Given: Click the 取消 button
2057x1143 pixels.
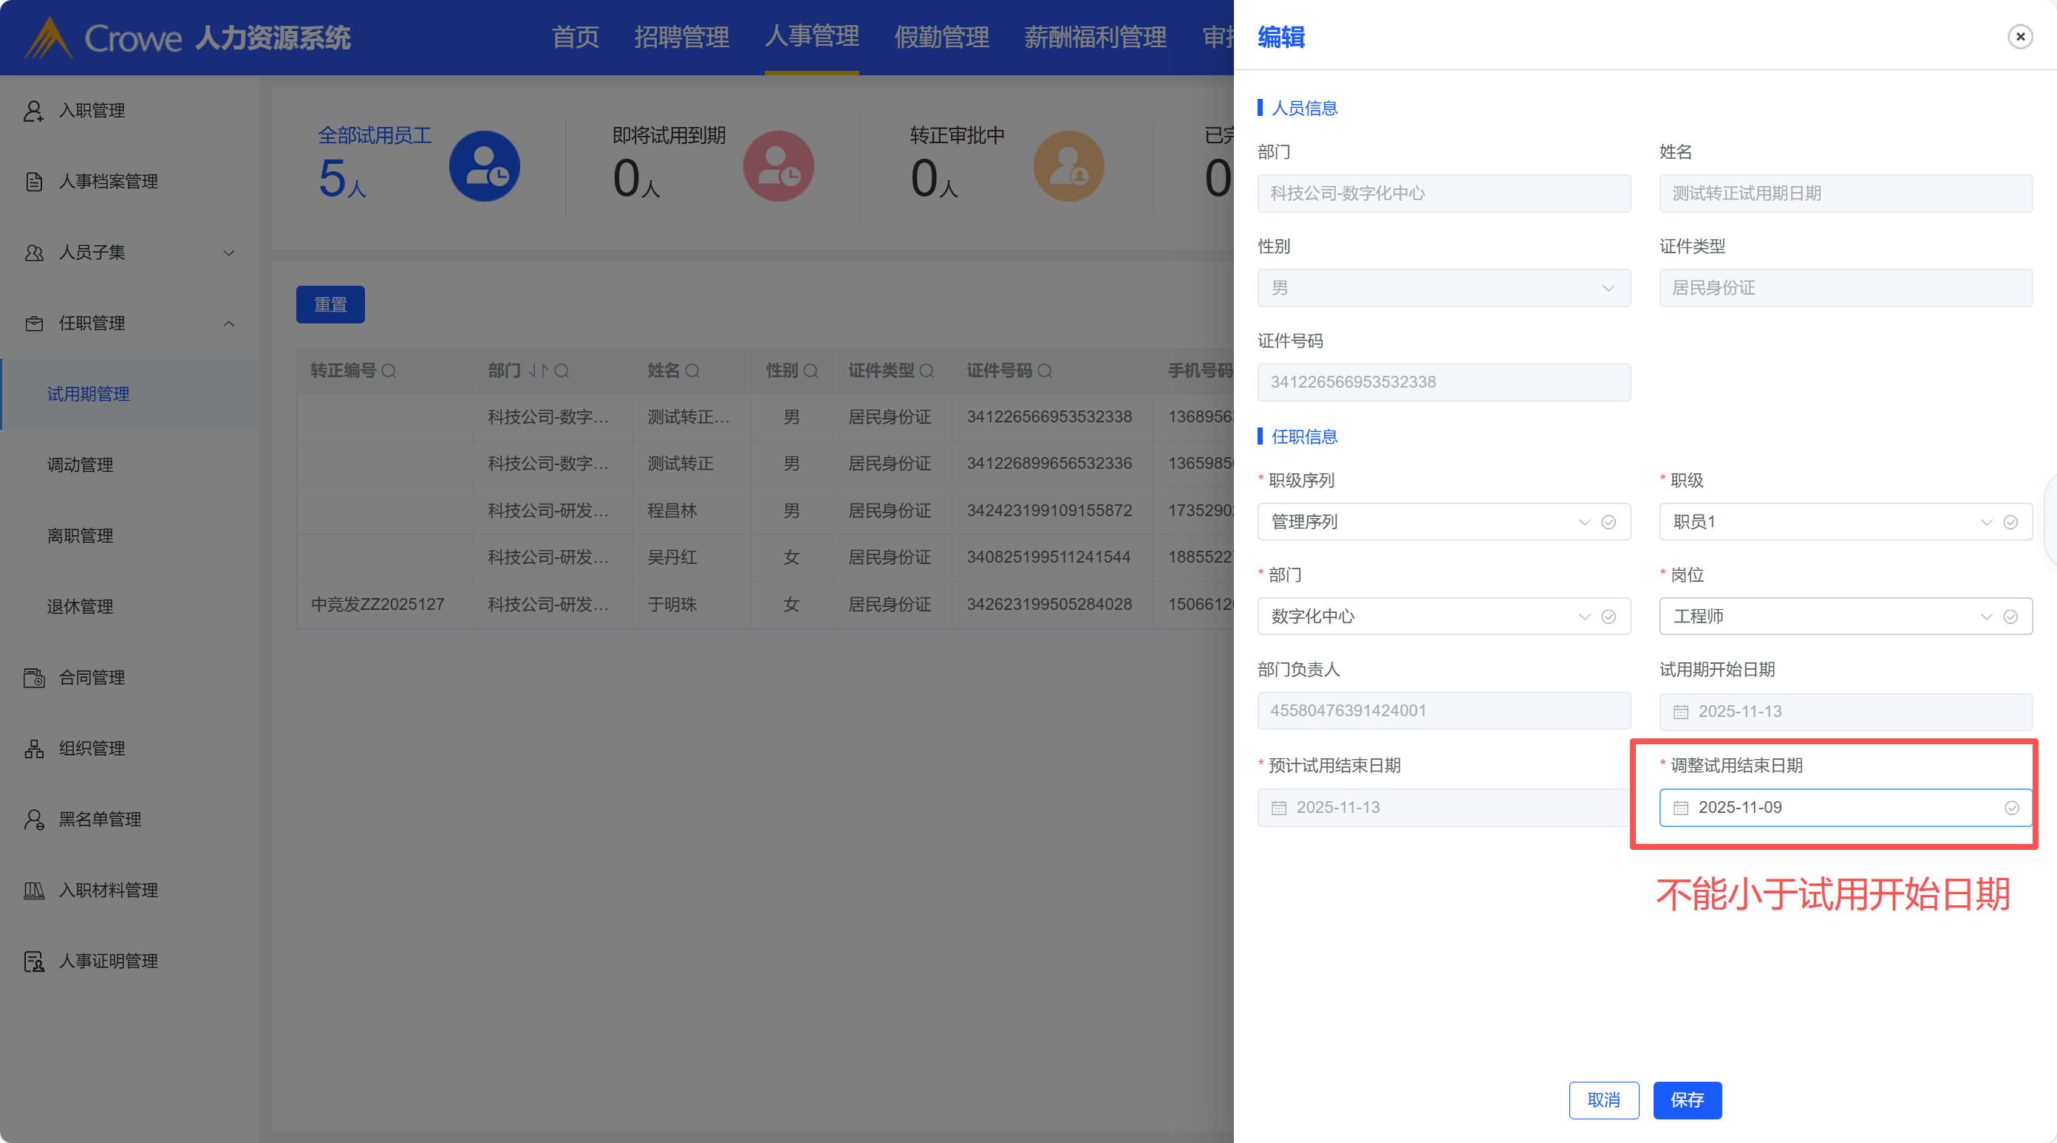Looking at the screenshot, I should point(1603,1100).
